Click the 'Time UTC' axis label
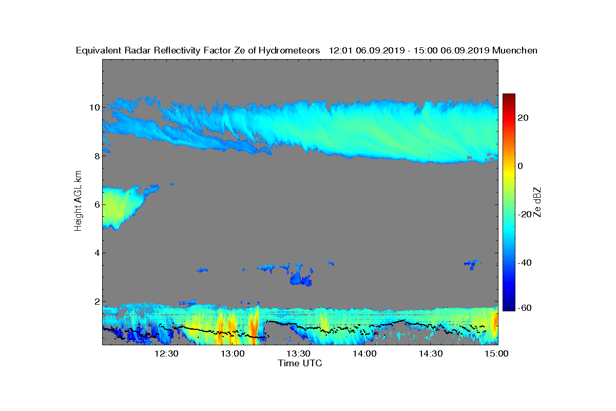This screenshot has width=616, height=411. tap(300, 364)
